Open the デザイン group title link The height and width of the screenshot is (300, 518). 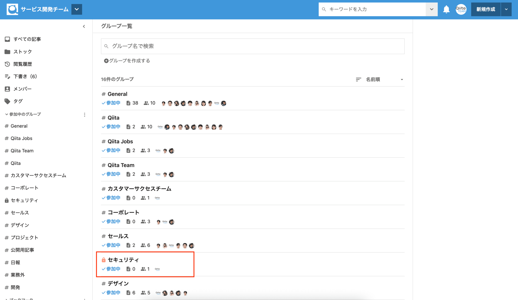[118, 284]
